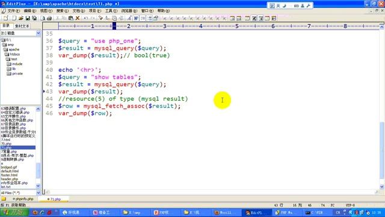The height and width of the screenshot is (217, 385).
Task: Click the new HTML page toolbar icon
Action: (14, 18)
